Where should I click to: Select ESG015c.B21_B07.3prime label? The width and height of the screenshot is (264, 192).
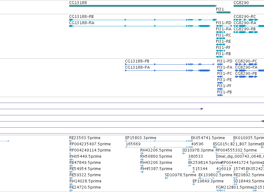(x=237, y=144)
